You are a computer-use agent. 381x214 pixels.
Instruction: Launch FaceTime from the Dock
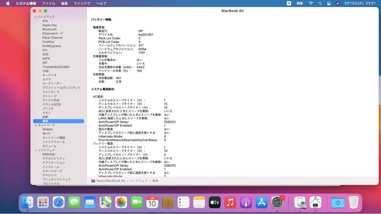(136, 202)
